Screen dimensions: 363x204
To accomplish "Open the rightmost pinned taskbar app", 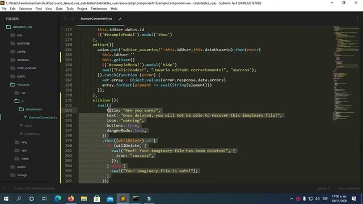I will (x=149, y=199).
